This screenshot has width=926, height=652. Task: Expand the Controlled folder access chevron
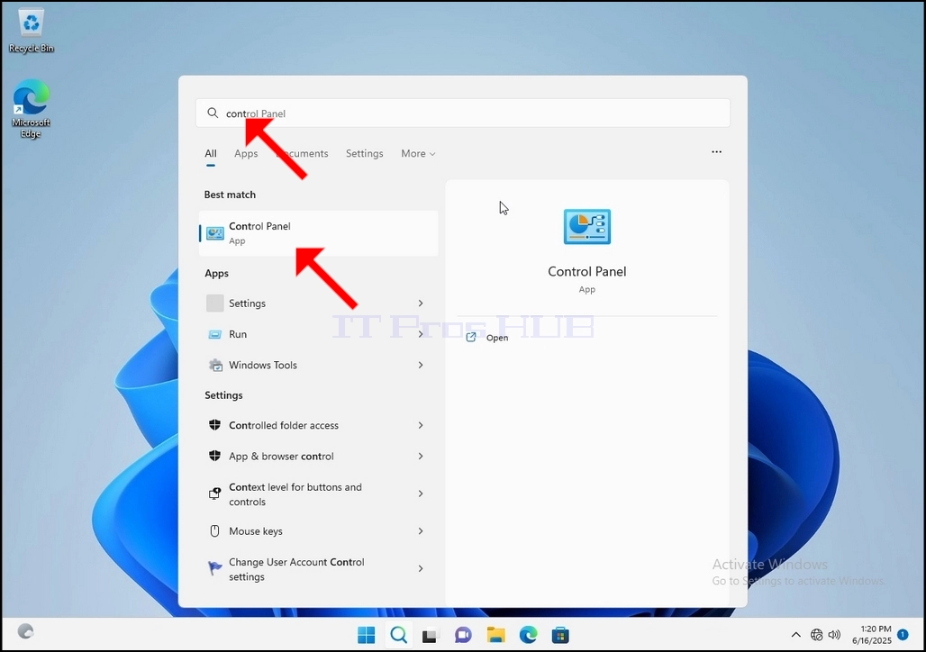[421, 425]
